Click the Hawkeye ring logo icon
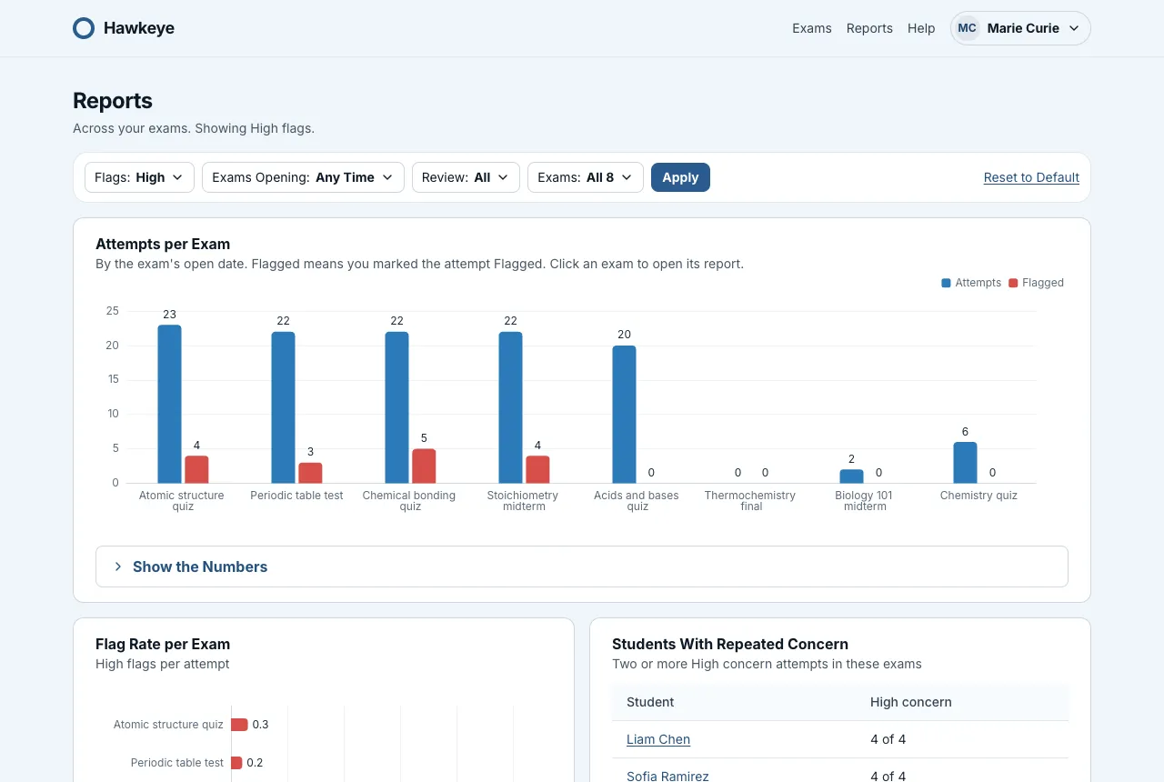The width and height of the screenshot is (1164, 782). point(84,28)
